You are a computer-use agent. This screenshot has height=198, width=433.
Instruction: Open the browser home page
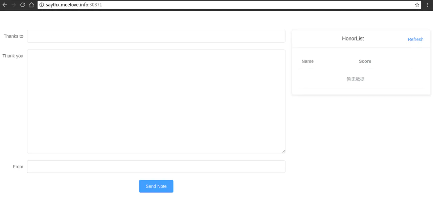coord(31,5)
